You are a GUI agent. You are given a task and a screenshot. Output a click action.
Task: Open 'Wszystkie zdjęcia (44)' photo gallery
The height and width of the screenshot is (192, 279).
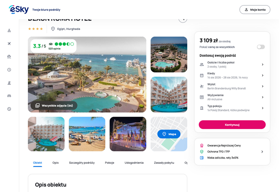click(x=54, y=106)
